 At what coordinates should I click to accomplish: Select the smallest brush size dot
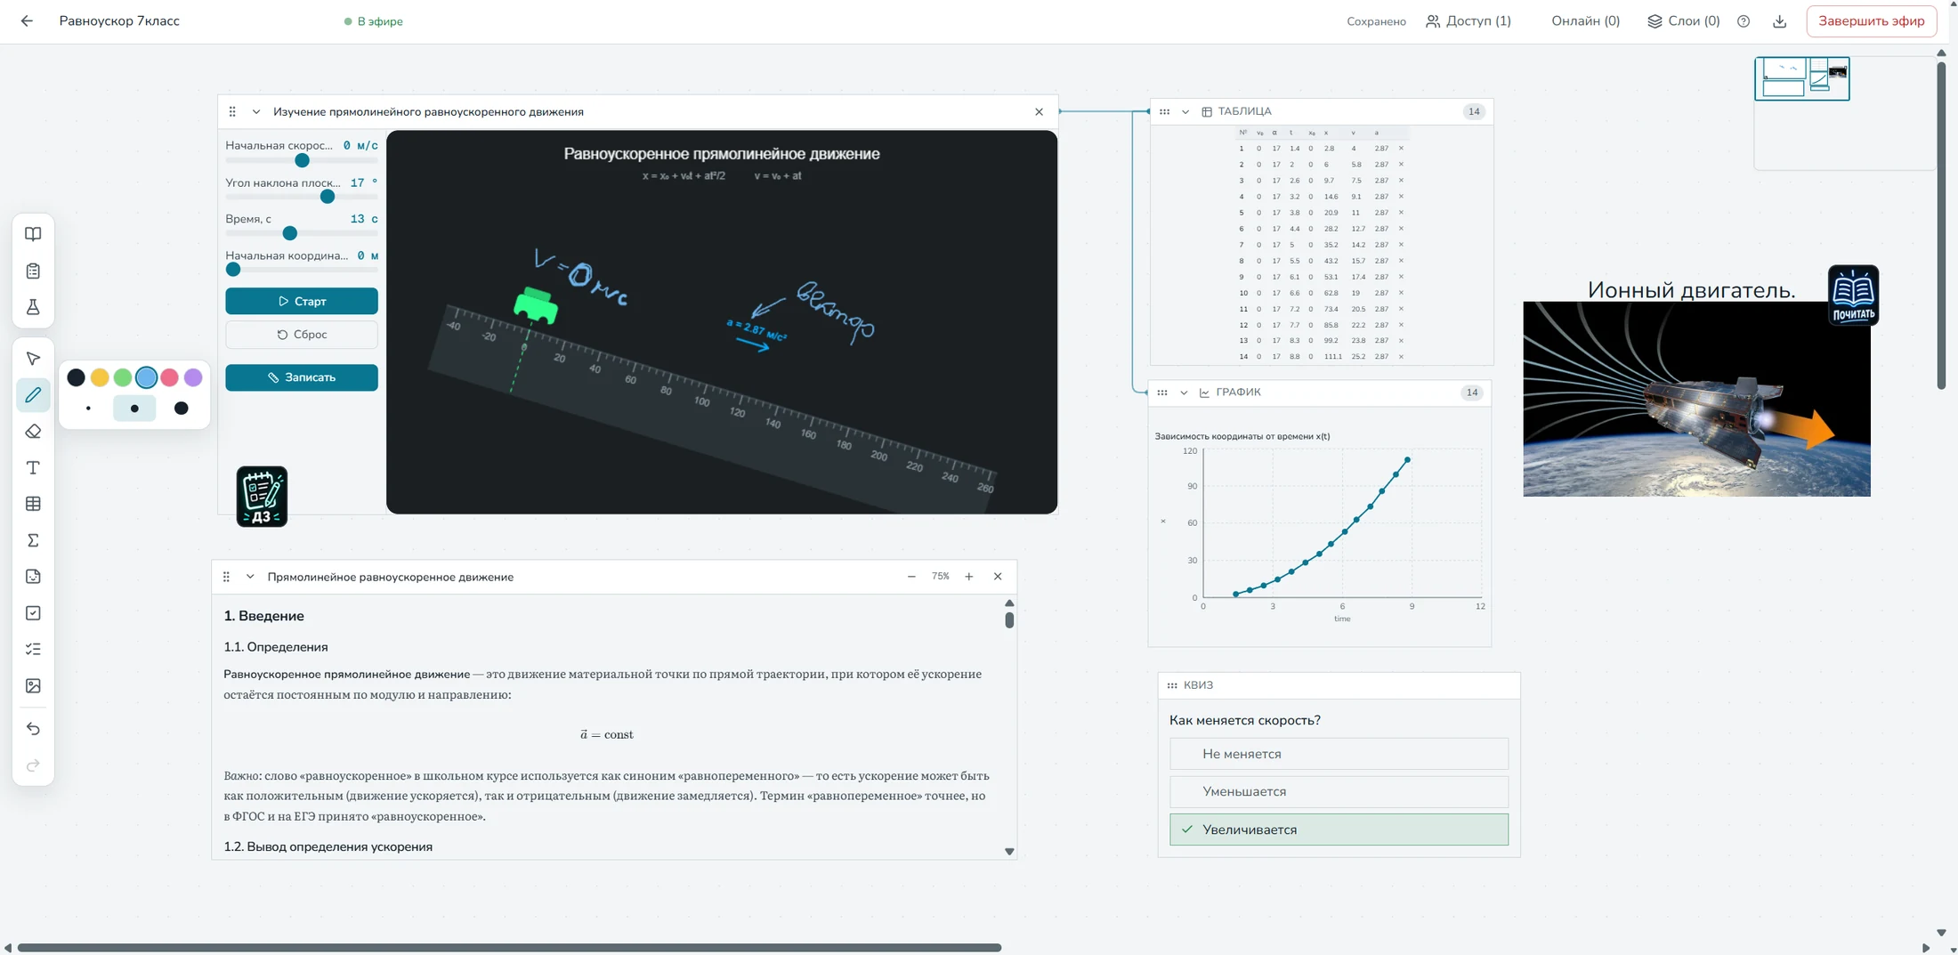(88, 409)
